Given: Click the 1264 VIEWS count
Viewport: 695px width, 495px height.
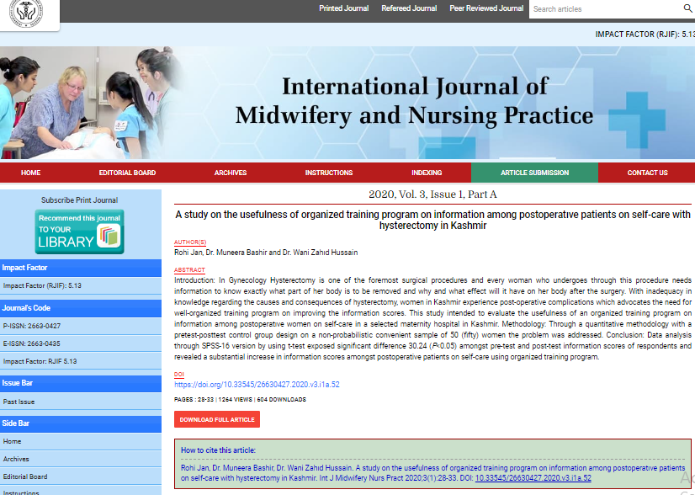Looking at the screenshot, I should click(x=235, y=400).
